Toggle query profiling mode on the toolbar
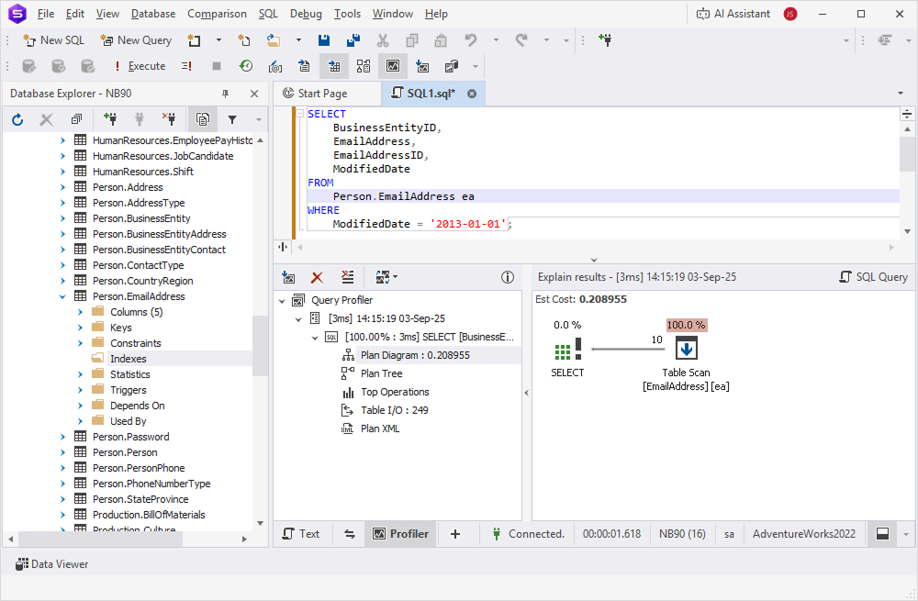This screenshot has height=601, width=918. coord(393,65)
